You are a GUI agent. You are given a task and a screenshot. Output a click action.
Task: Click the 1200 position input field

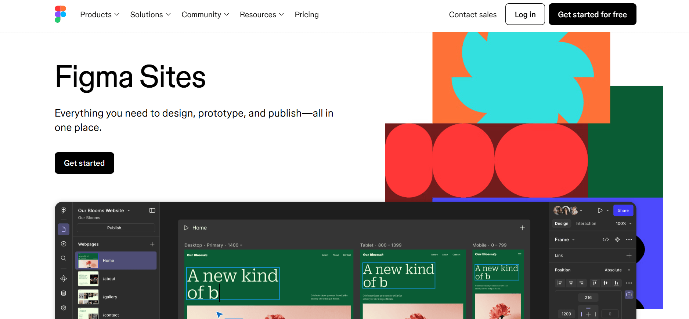point(566,314)
